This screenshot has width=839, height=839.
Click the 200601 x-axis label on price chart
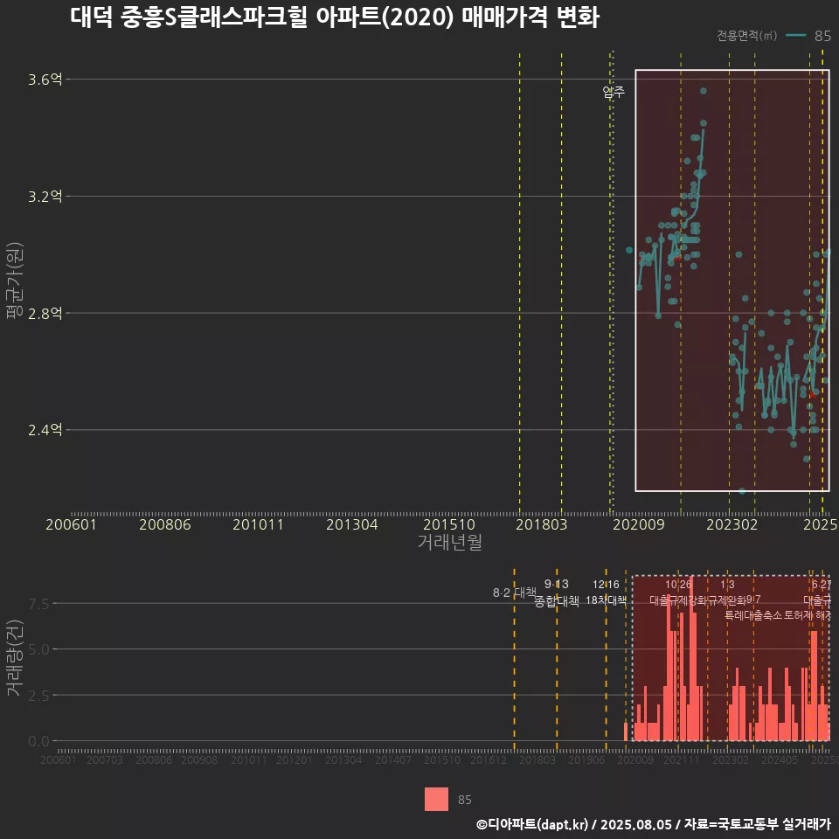click(71, 524)
